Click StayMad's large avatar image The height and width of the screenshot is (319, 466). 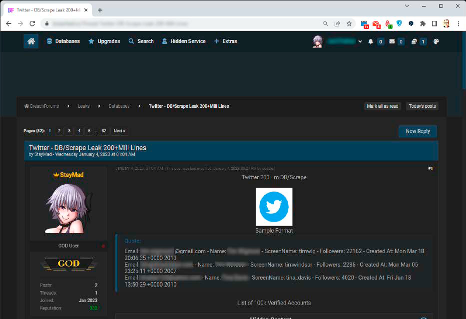coord(68,208)
